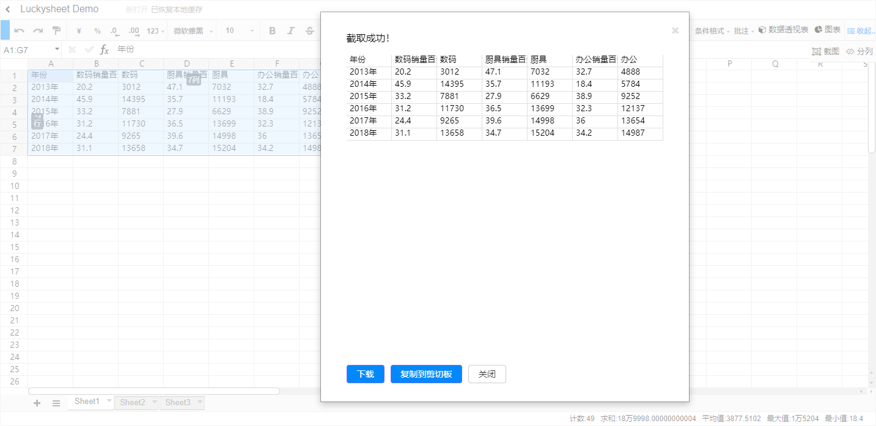This screenshot has height=426, width=876.
Task: Toggle bold formatting
Action: [271, 29]
